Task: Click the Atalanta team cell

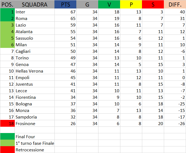Action: [34, 32]
